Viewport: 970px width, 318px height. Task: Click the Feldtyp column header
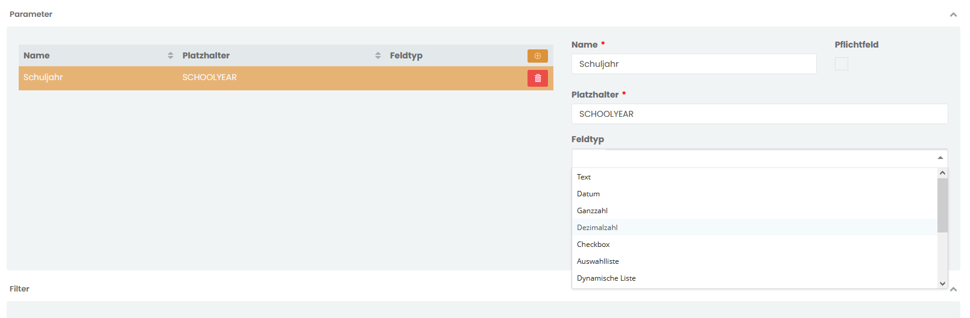pyautogui.click(x=406, y=55)
